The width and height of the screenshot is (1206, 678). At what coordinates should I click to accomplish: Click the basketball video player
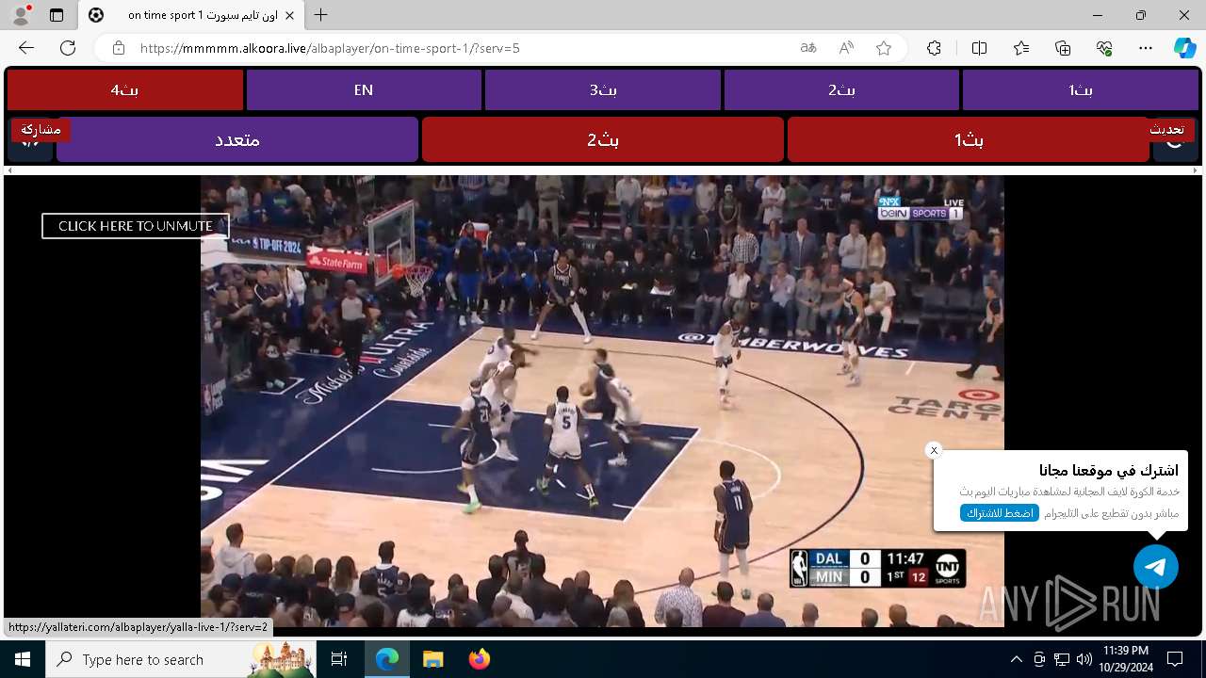pyautogui.click(x=602, y=400)
